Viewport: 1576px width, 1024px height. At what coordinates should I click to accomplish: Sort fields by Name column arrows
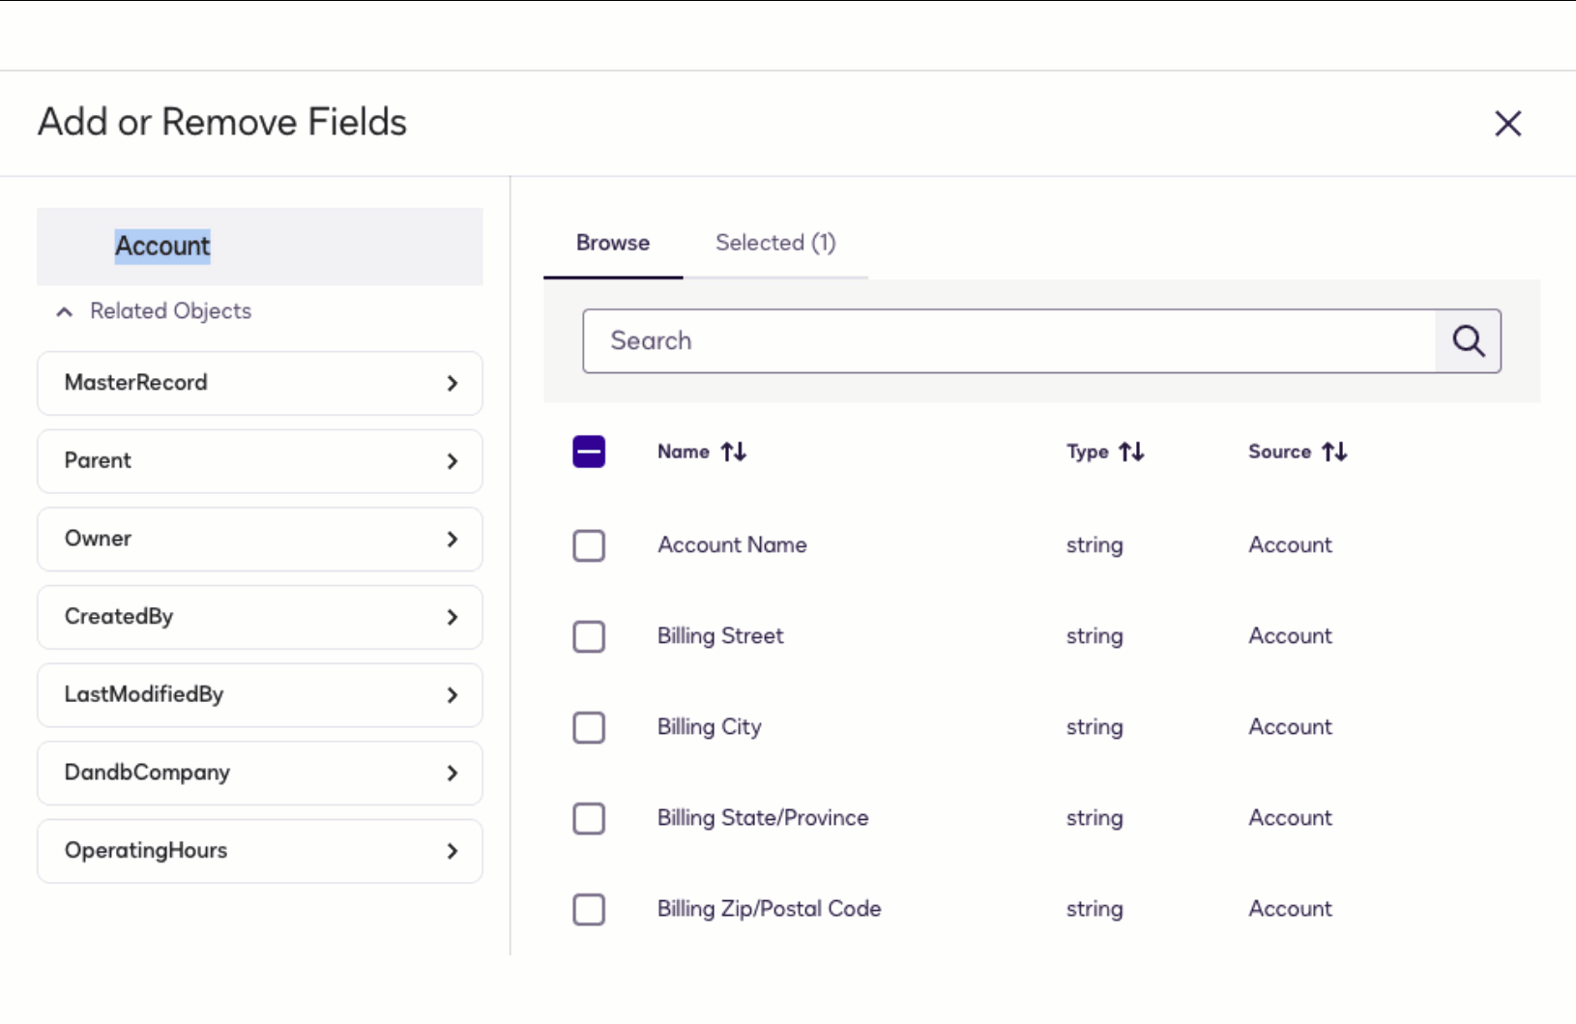tap(734, 452)
